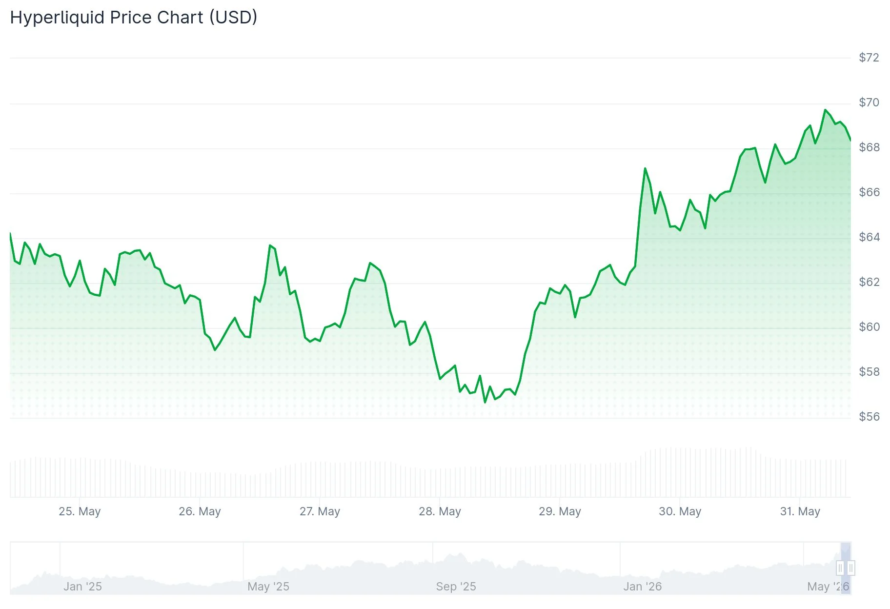This screenshot has width=890, height=609.
Task: Click the right range navigator handle
Action: point(851,568)
